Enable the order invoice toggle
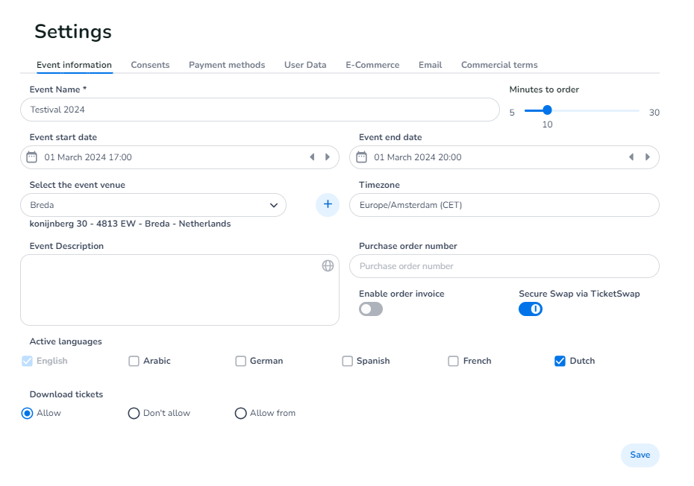 (371, 309)
